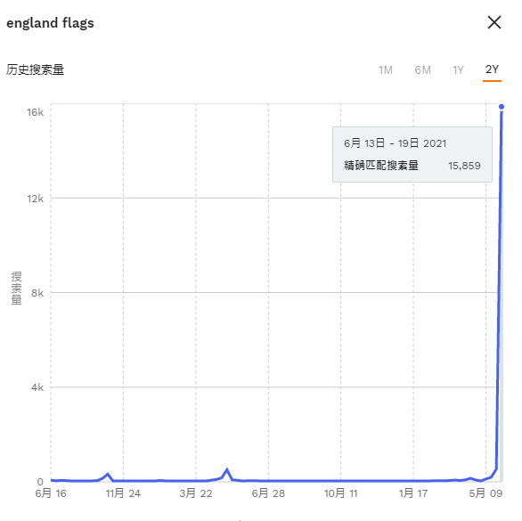Select the 2Y time range tab
Viewport: 522px width, 521px height.
[x=492, y=69]
